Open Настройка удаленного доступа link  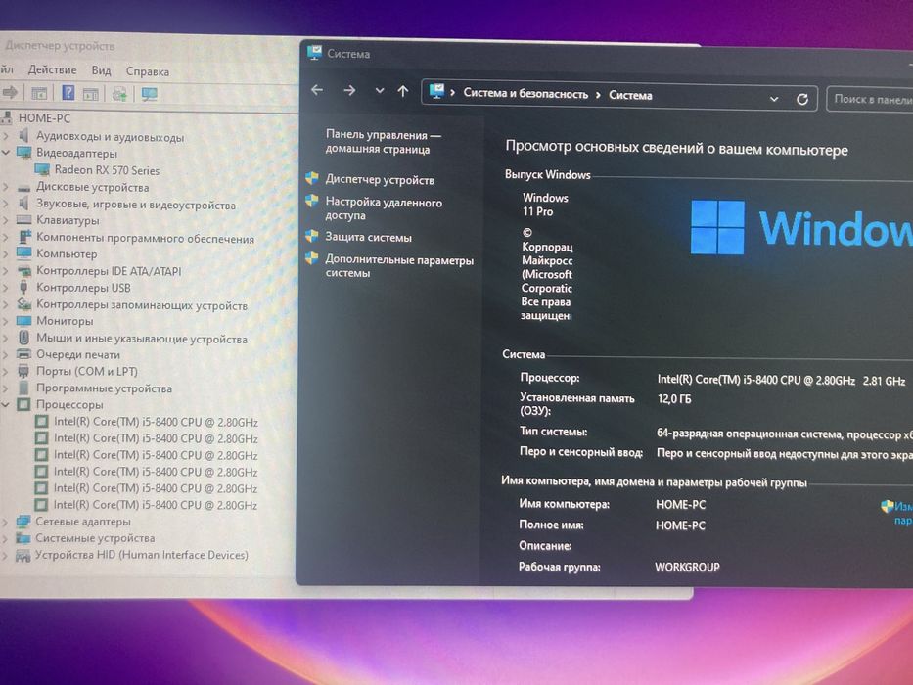[x=384, y=208]
